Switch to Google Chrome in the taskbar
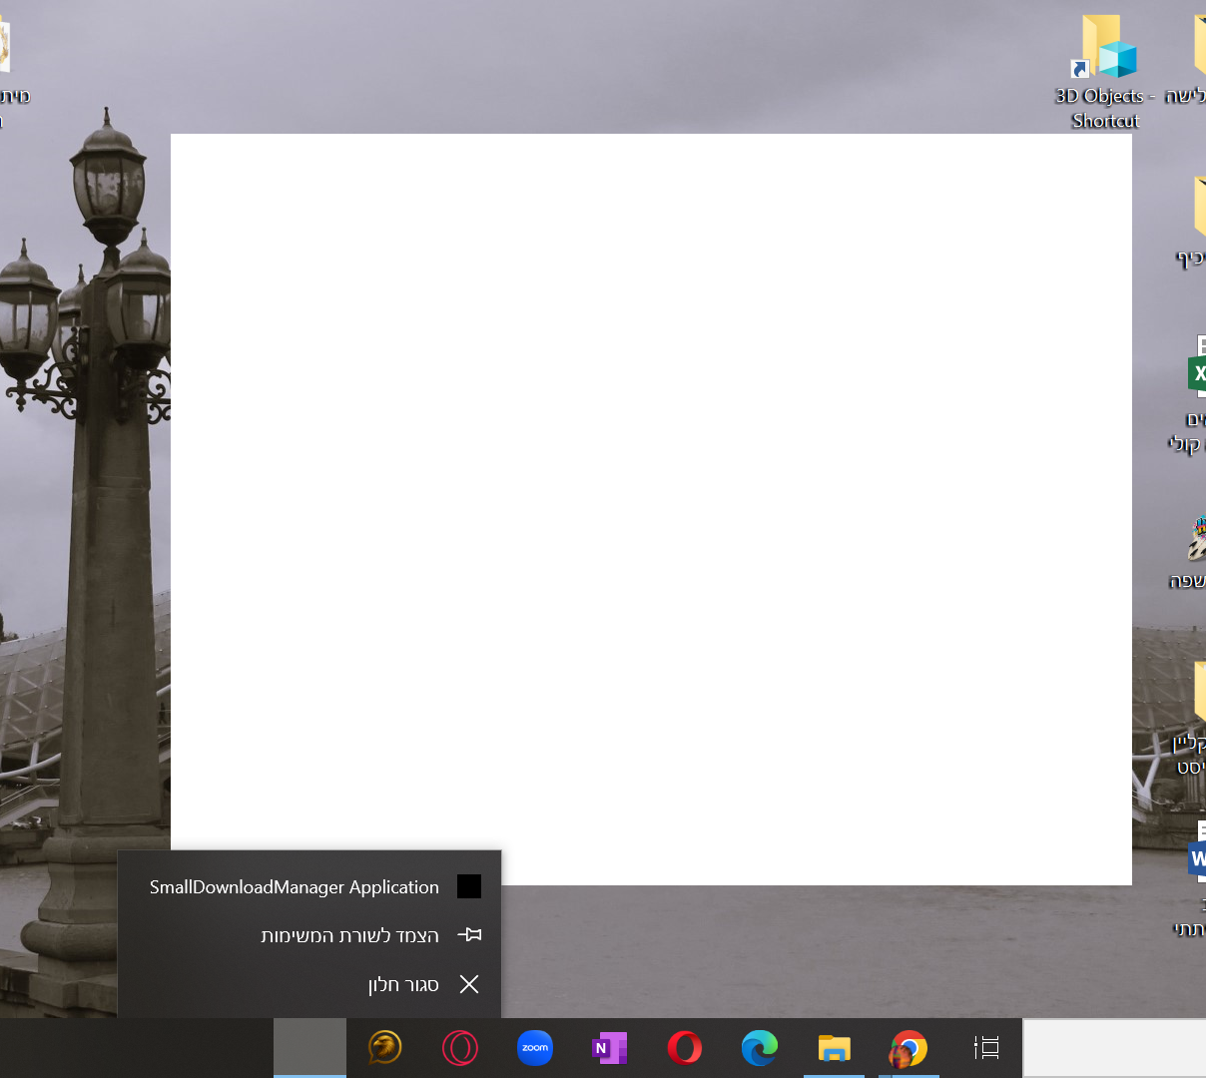 (x=908, y=1048)
